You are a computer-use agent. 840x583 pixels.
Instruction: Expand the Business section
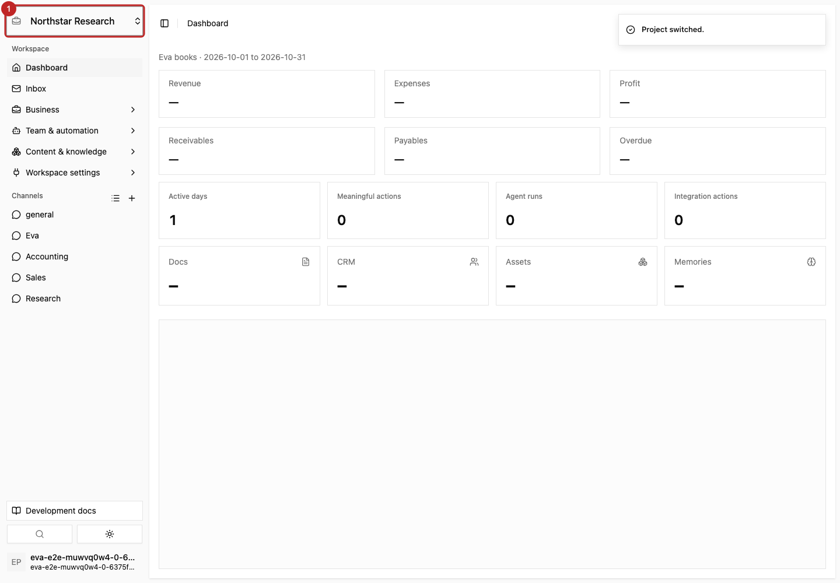click(x=75, y=110)
